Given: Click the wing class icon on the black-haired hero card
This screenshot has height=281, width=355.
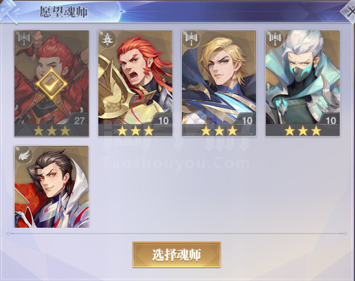Looking at the screenshot, I should 25,155.
